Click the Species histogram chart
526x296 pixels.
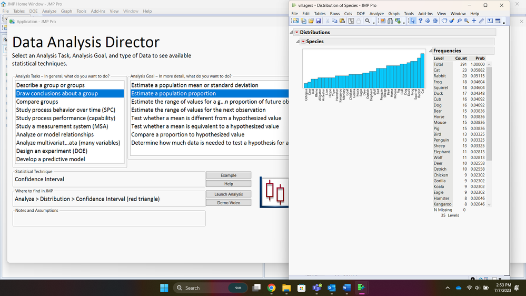[x=364, y=69]
